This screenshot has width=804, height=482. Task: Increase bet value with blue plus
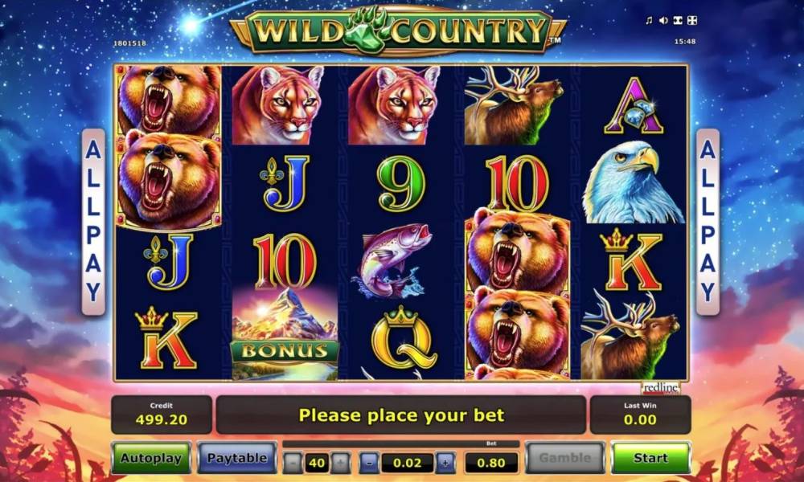coord(445,463)
